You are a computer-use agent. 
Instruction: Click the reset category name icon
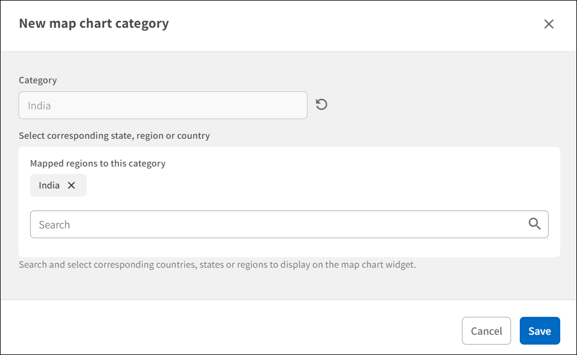tap(321, 105)
